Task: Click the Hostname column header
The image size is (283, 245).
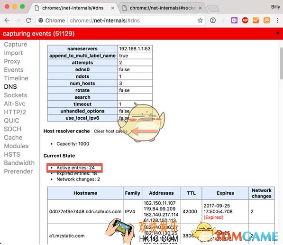Action: tap(85, 193)
